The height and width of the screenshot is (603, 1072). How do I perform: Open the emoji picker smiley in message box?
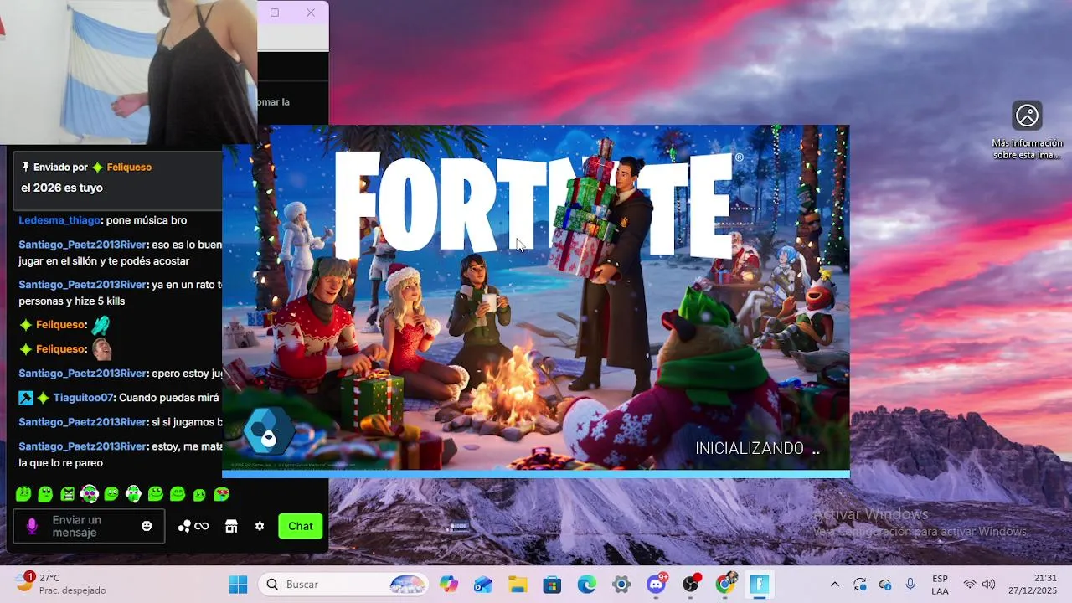pos(147,526)
